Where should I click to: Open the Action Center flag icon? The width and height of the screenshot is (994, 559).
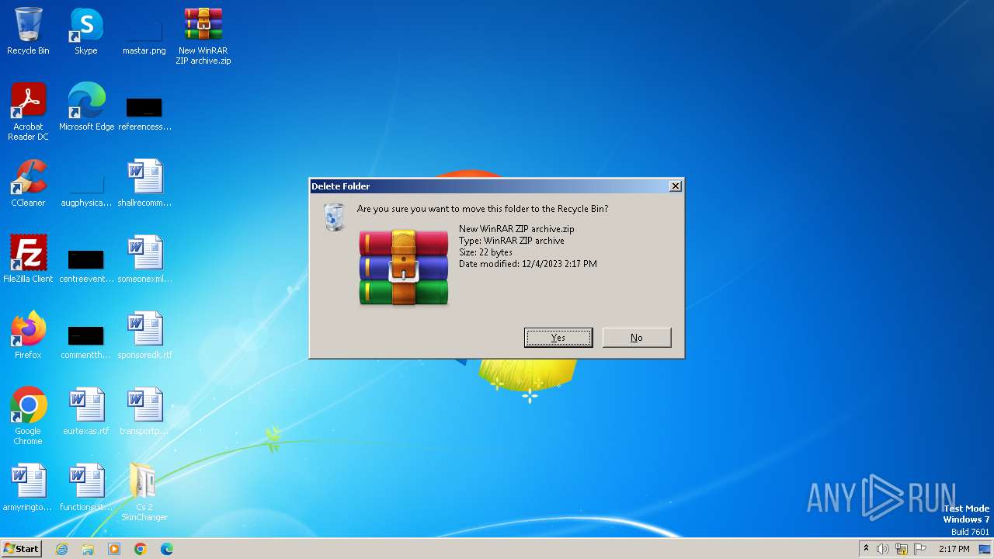(920, 549)
